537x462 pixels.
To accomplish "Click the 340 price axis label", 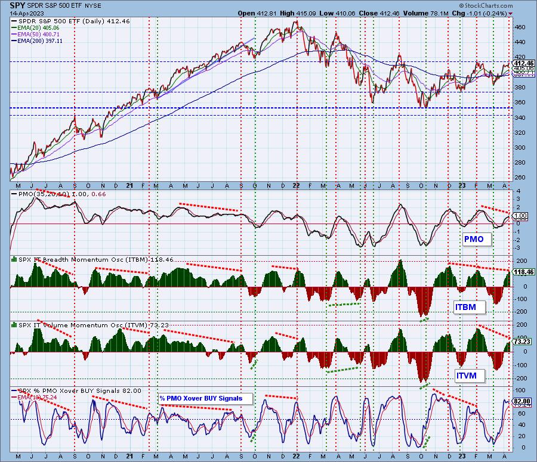I will (520, 117).
